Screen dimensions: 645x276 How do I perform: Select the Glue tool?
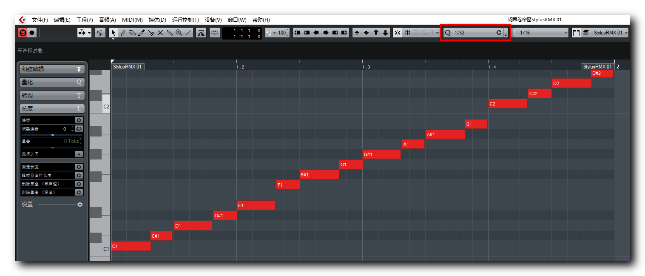point(170,32)
